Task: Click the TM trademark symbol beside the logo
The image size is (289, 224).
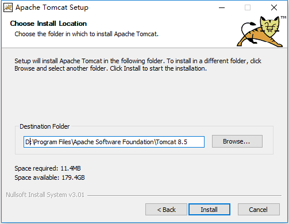Action: pos(283,17)
